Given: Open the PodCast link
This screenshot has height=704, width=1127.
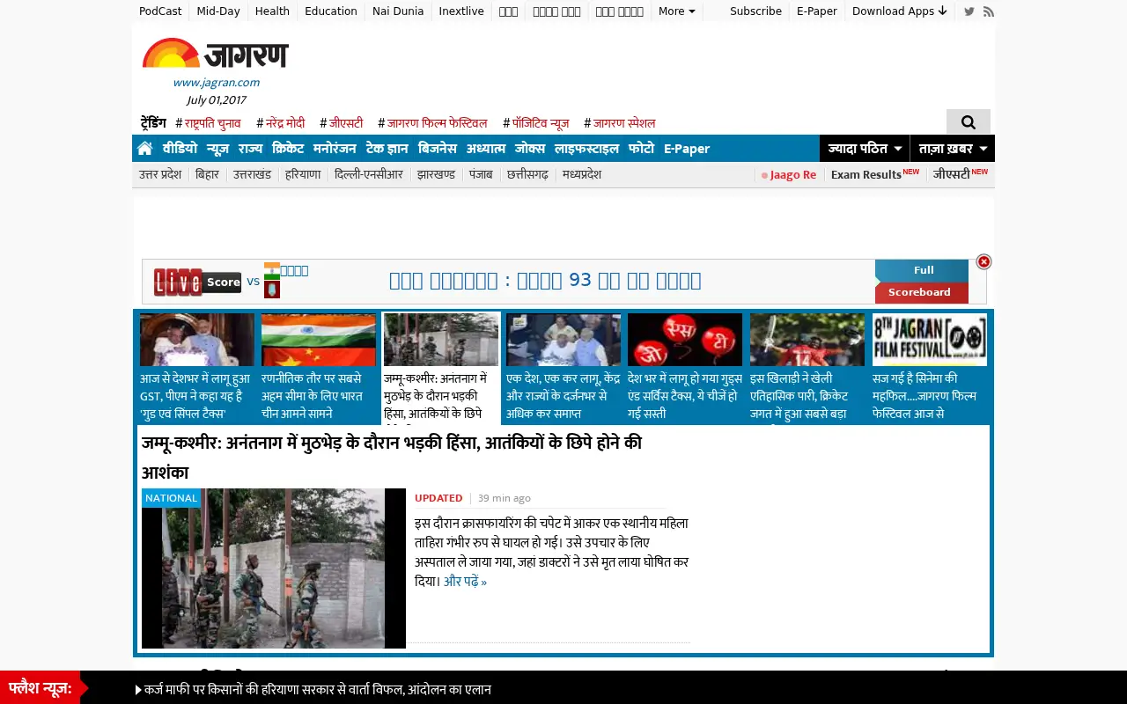Looking at the screenshot, I should (160, 11).
